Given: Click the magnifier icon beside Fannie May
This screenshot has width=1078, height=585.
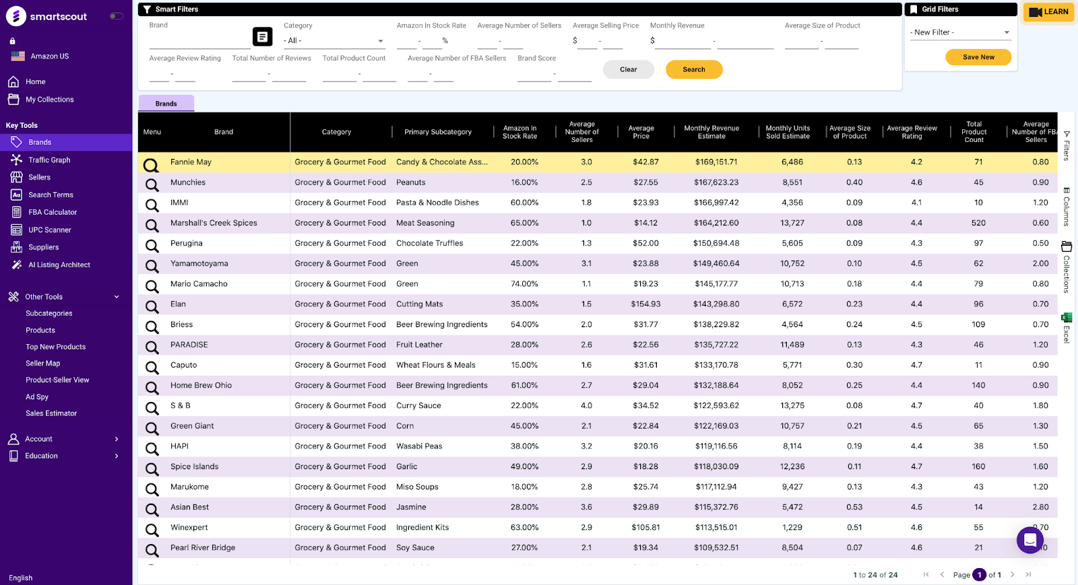Looking at the screenshot, I should (x=152, y=164).
